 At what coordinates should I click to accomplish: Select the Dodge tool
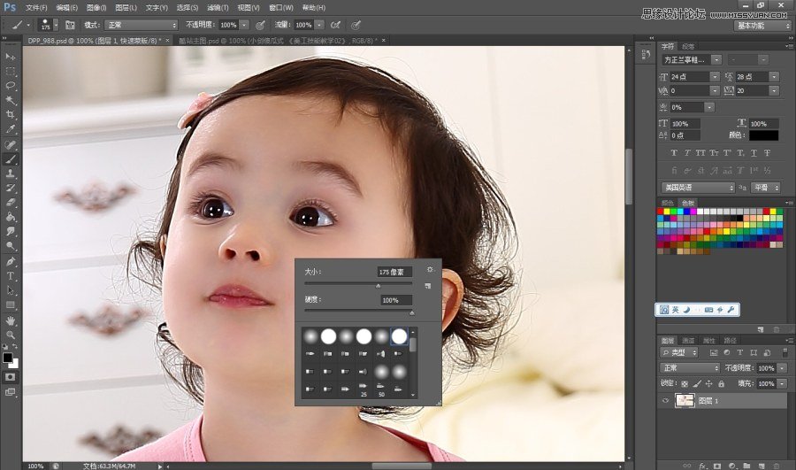[10, 246]
